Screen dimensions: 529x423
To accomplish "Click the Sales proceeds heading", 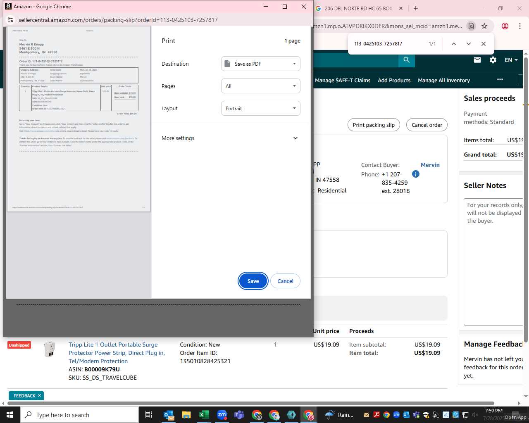I will (x=489, y=98).
